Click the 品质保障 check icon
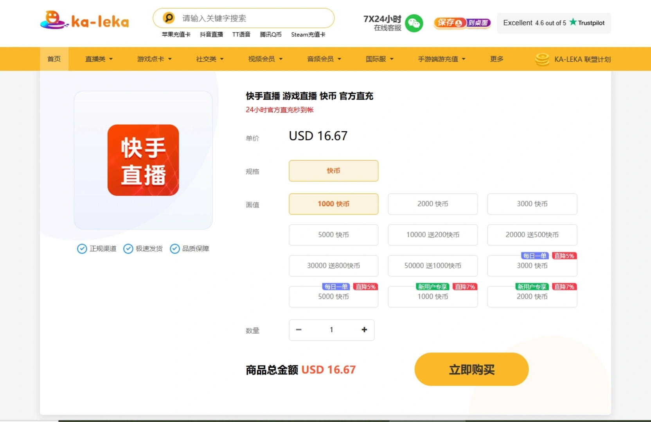Viewport: 651px width, 422px height. click(x=174, y=249)
